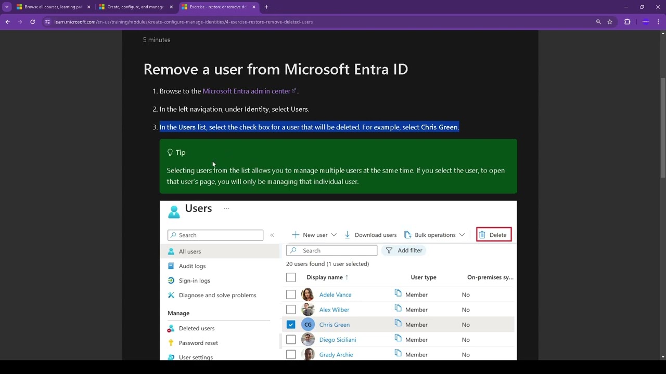This screenshot has height=374, width=666.
Task: Close the Browse all courses tab
Action: tap(88, 7)
